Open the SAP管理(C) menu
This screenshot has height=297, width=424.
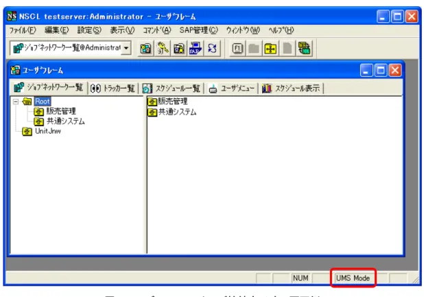[x=198, y=30]
